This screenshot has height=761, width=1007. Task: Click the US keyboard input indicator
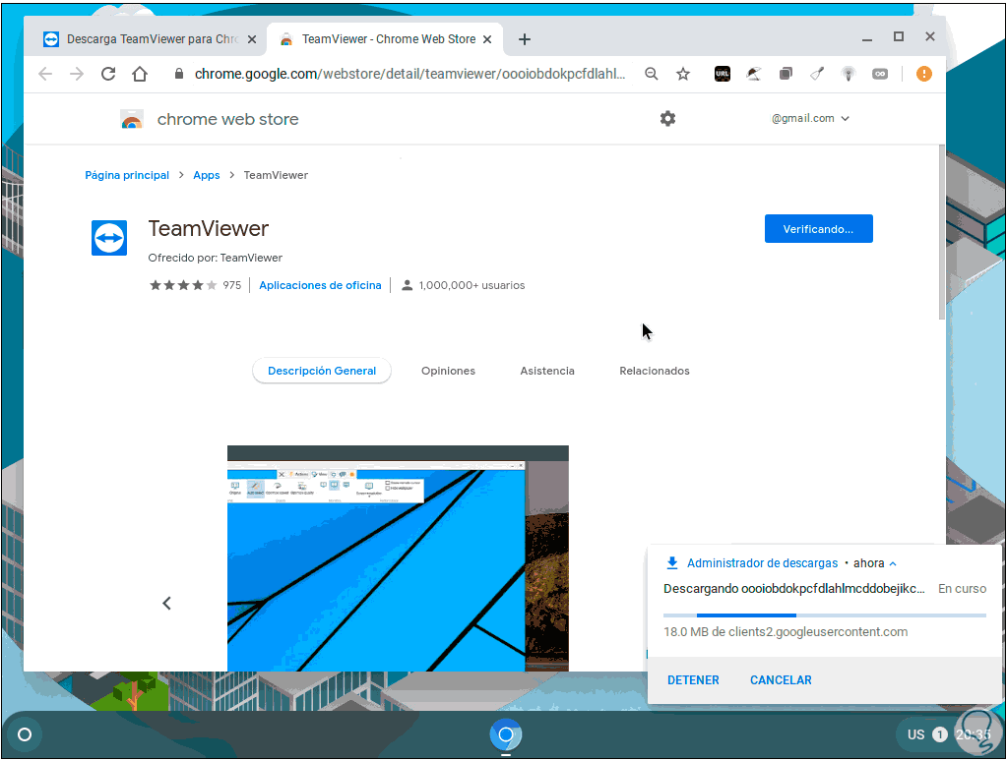click(915, 734)
